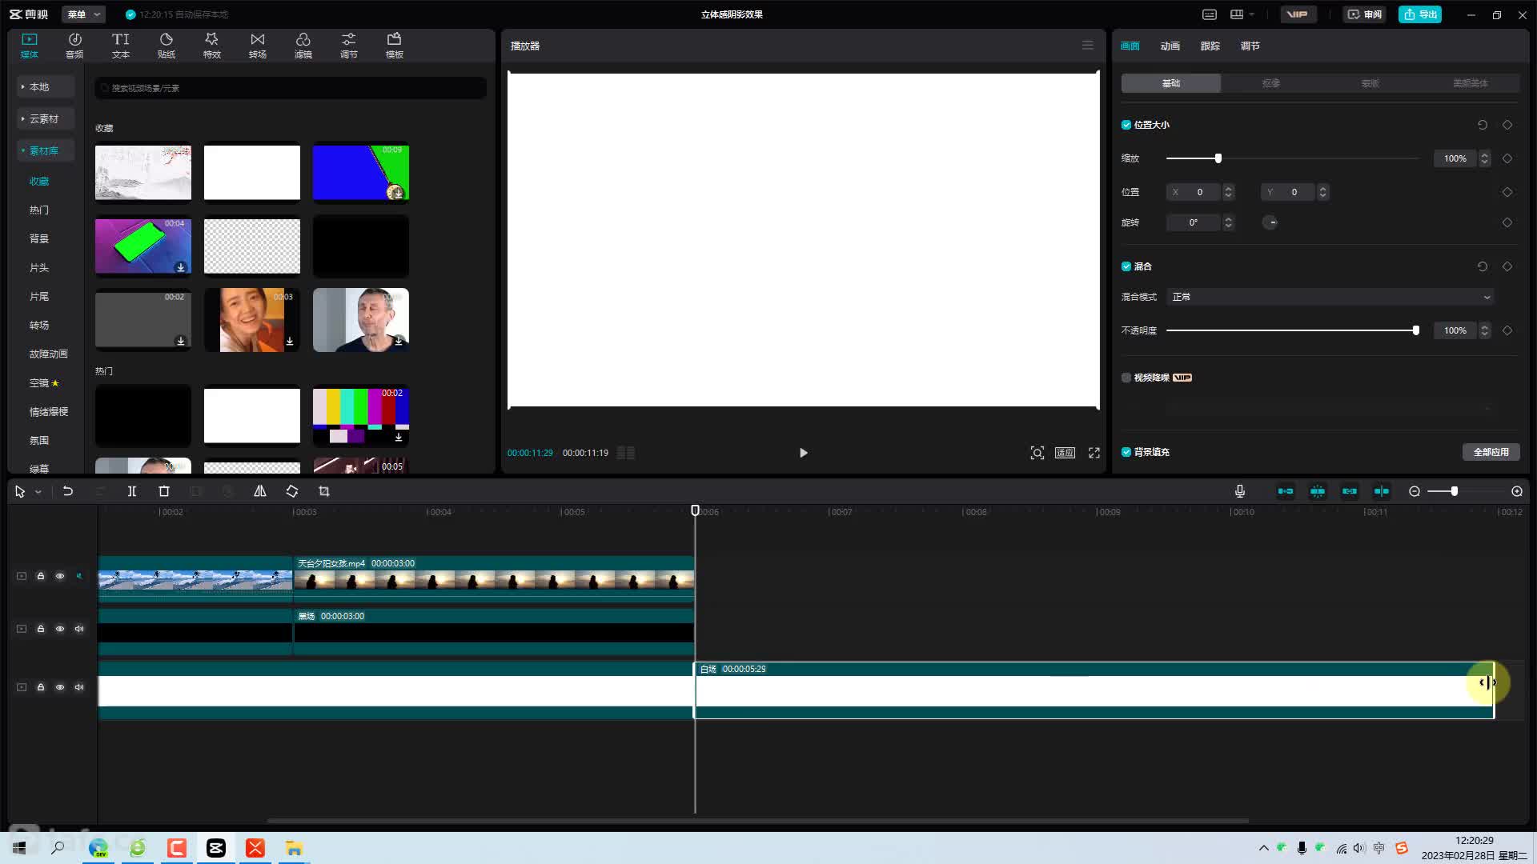
Task: Open the 菜单 menu dropdown
Action: pyautogui.click(x=83, y=14)
